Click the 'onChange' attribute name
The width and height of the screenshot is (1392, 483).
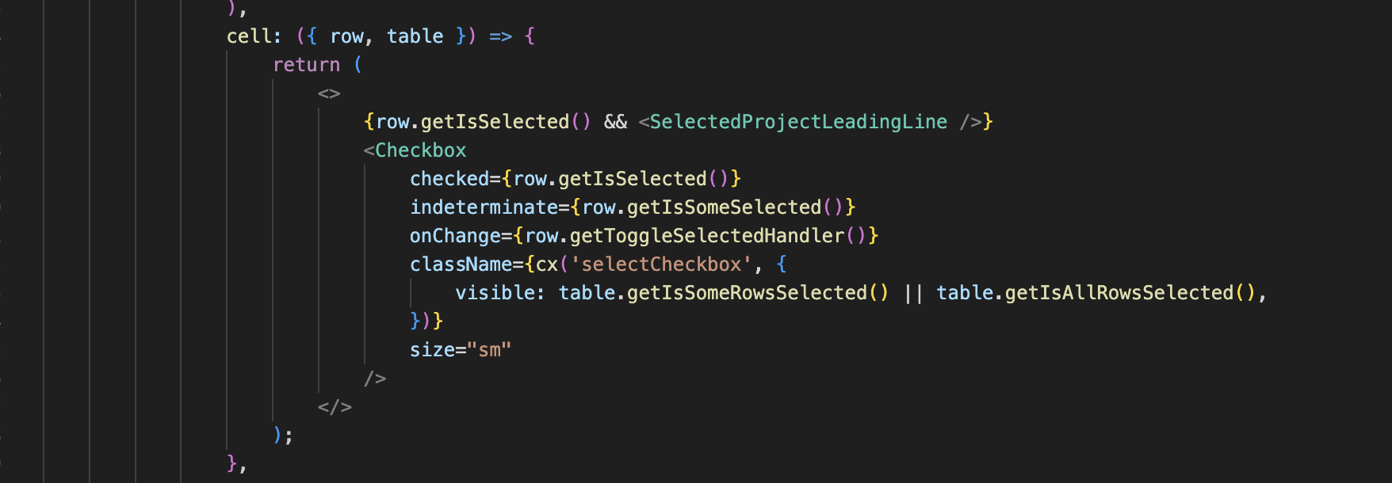pos(455,236)
